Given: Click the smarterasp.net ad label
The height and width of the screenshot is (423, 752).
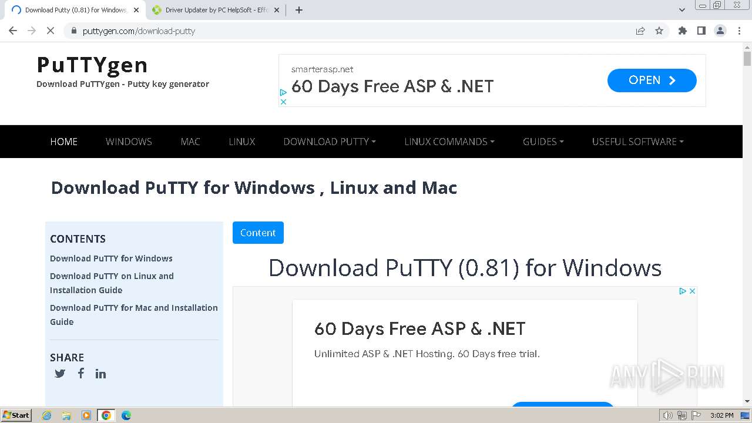Looking at the screenshot, I should (322, 69).
